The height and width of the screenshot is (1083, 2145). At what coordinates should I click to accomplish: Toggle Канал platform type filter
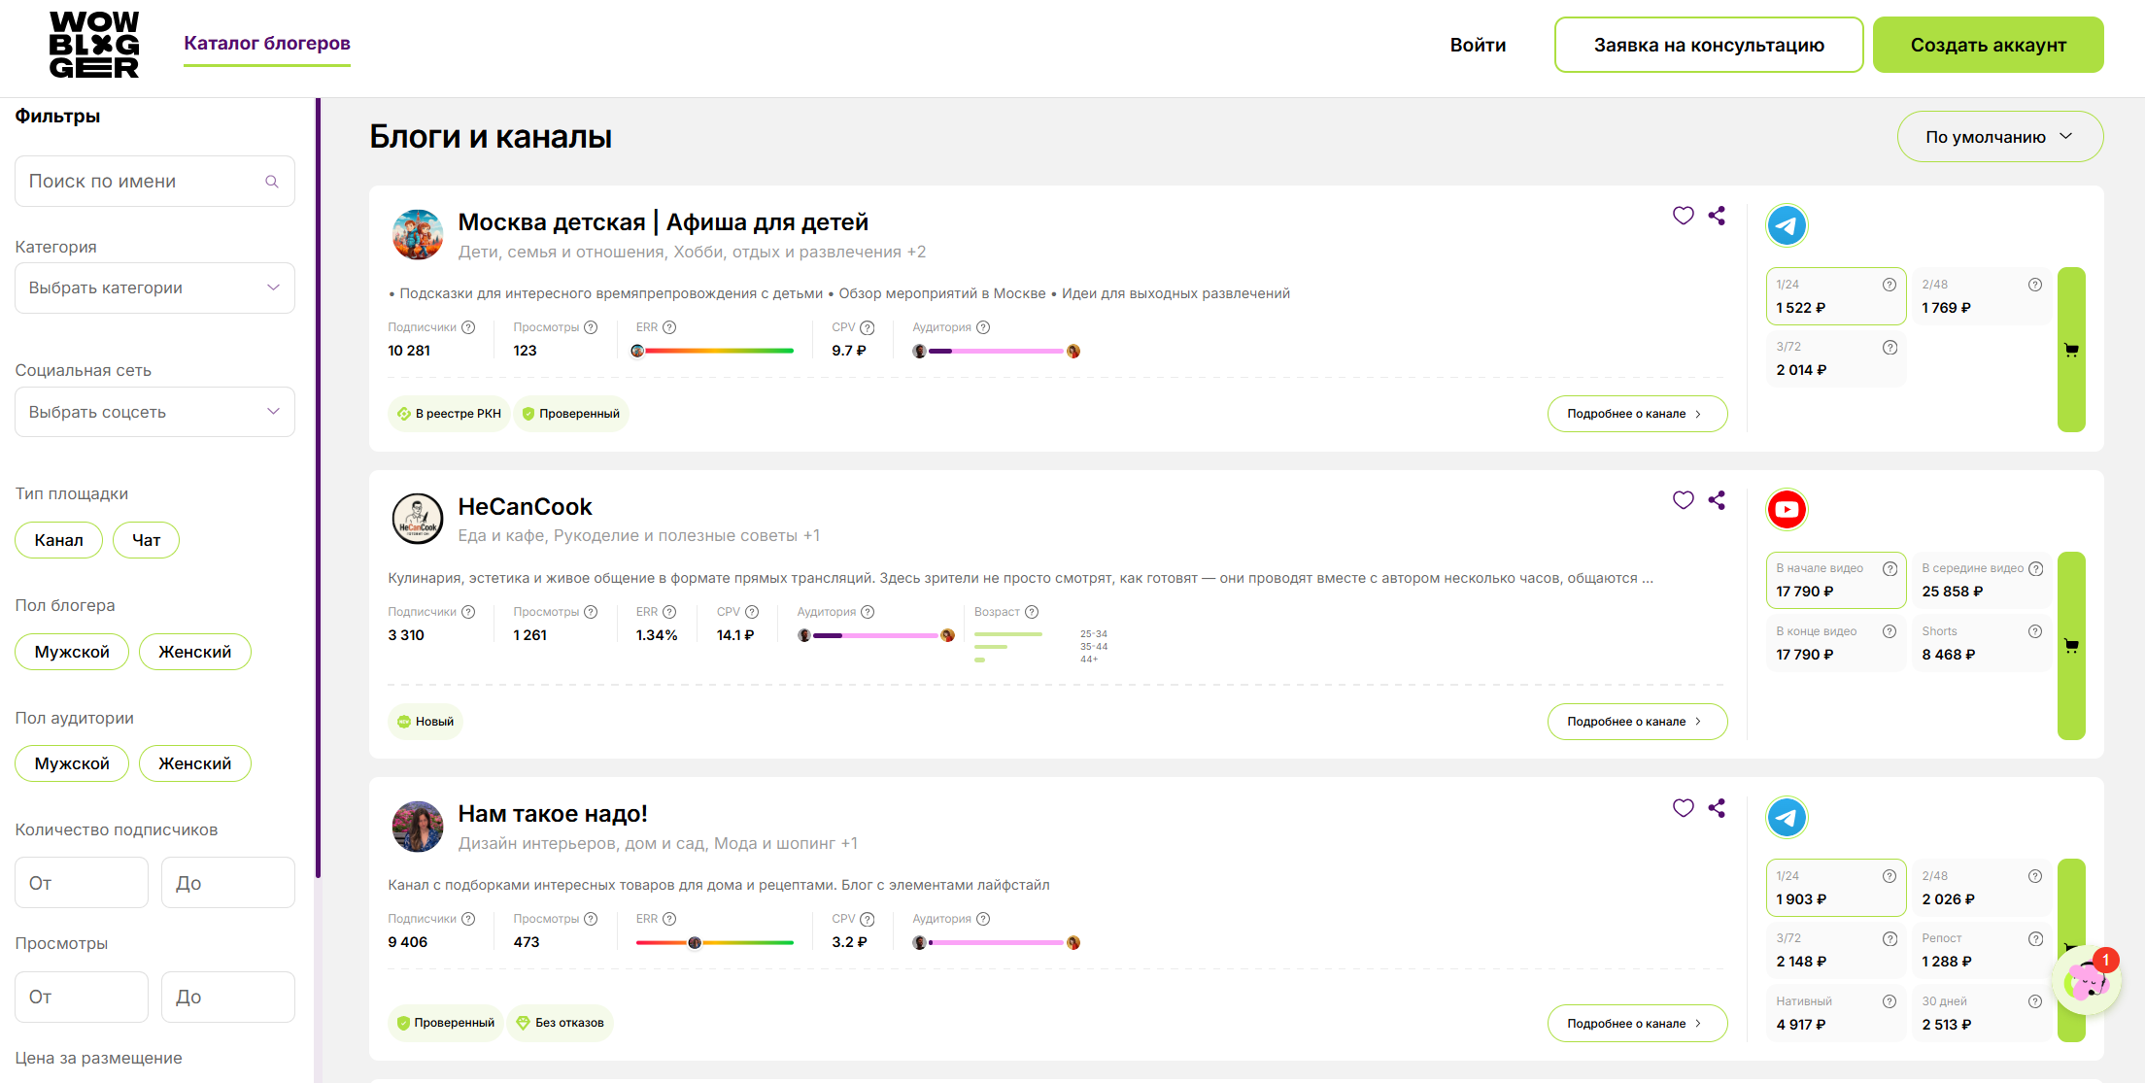click(x=59, y=540)
